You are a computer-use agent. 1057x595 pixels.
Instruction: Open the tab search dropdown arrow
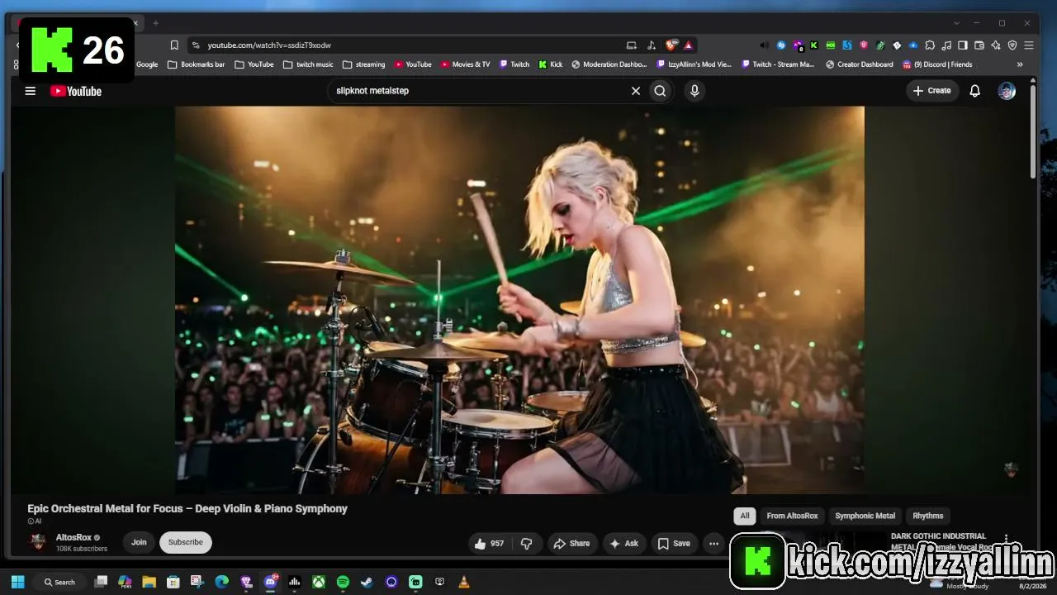coord(957,23)
